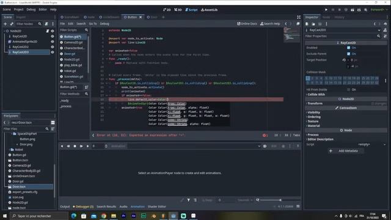
Task: Uncheck the Enabled property checkbox
Action: (349, 48)
